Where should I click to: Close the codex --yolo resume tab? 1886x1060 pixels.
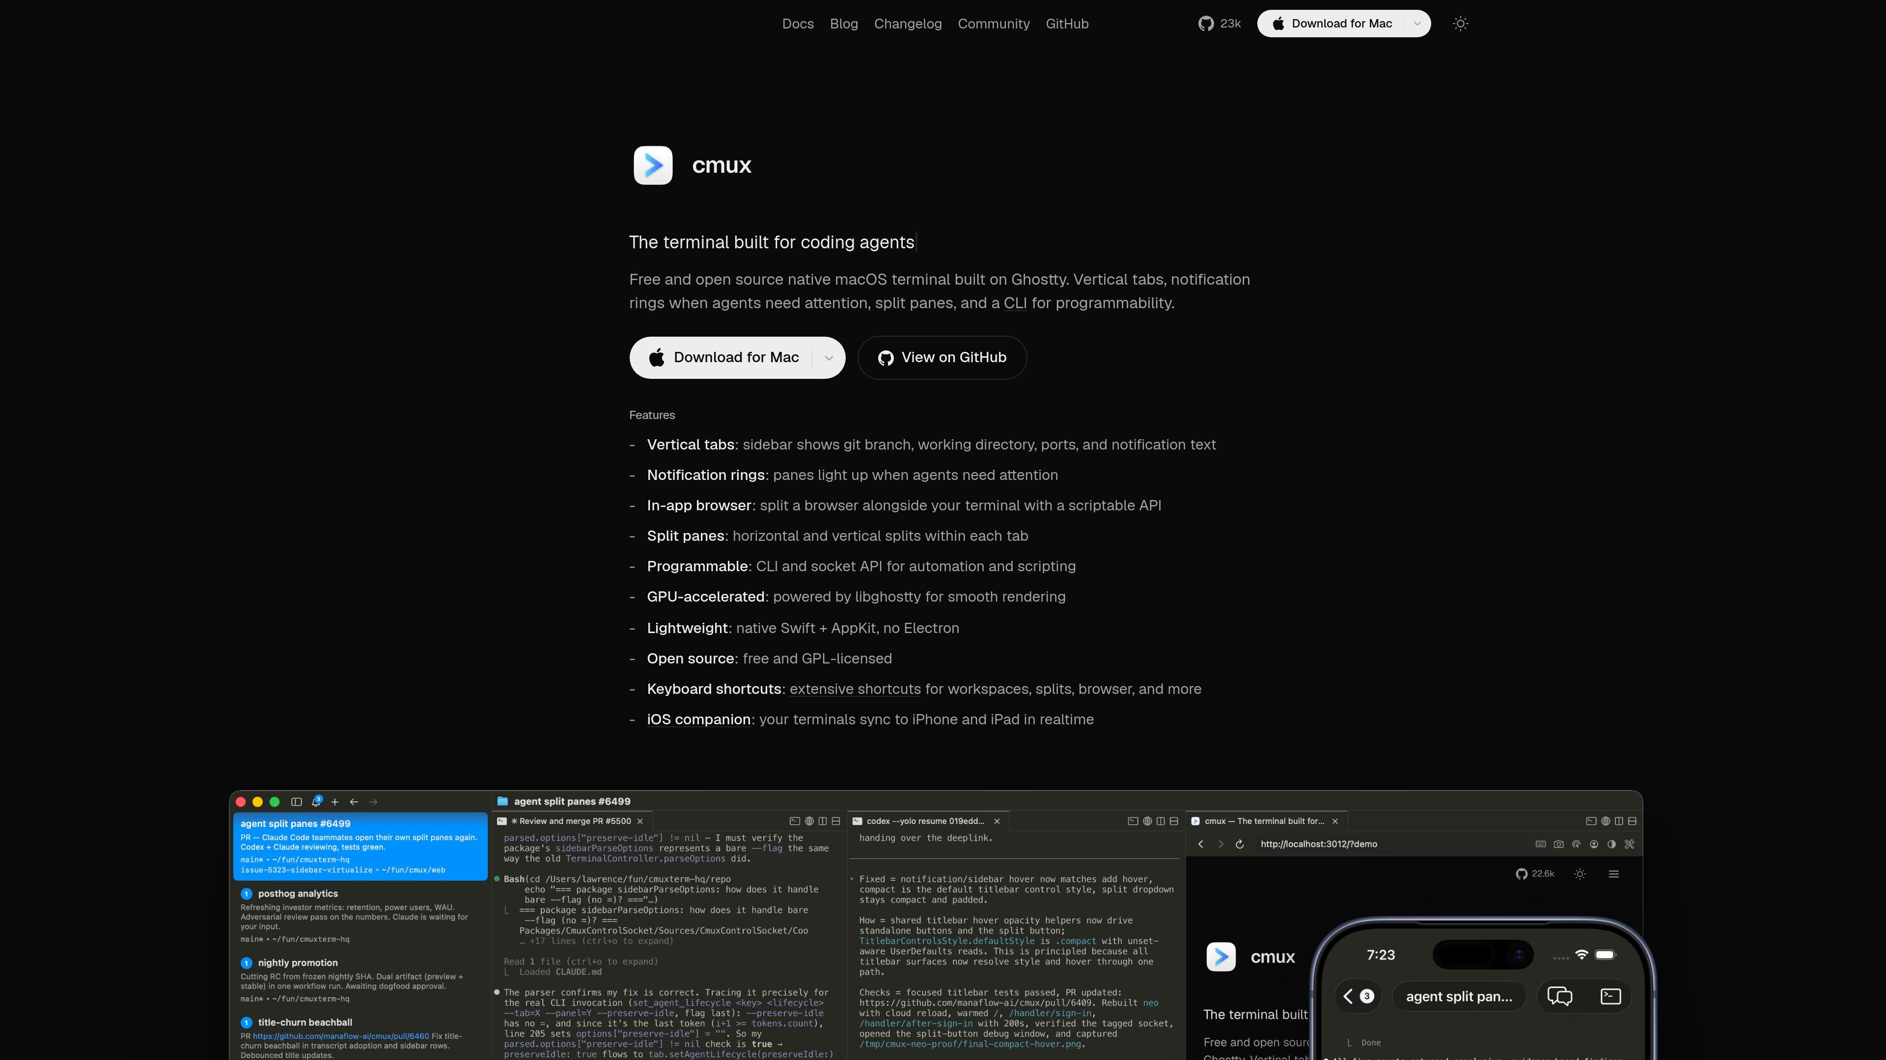pos(997,821)
